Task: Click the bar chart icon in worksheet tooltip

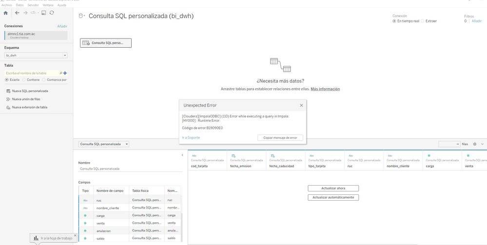Action: click(37, 238)
